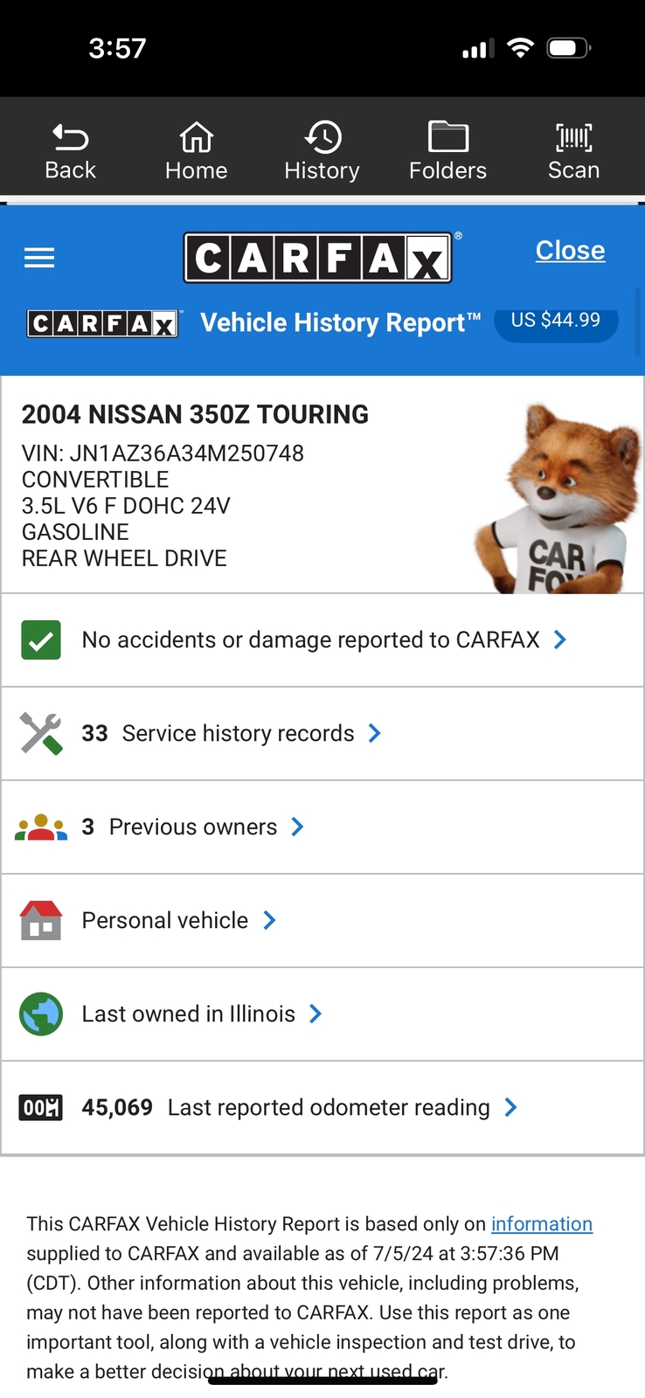This screenshot has width=645, height=1398.
Task: Open the Folders icon
Action: tap(447, 138)
